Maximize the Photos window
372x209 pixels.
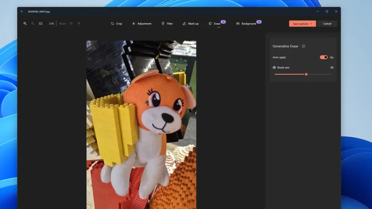(327, 11)
